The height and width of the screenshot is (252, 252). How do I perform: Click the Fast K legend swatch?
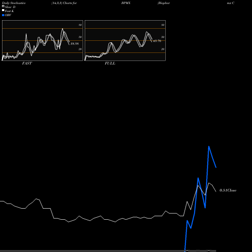(x=3, y=11)
